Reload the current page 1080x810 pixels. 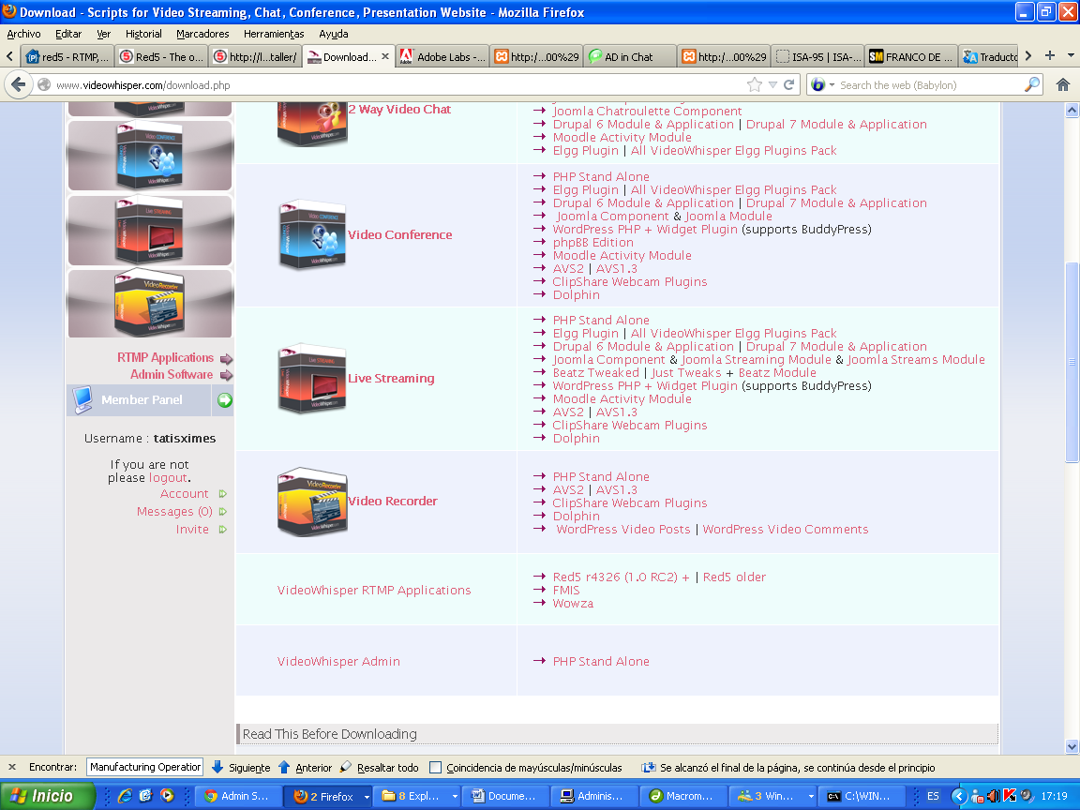788,84
